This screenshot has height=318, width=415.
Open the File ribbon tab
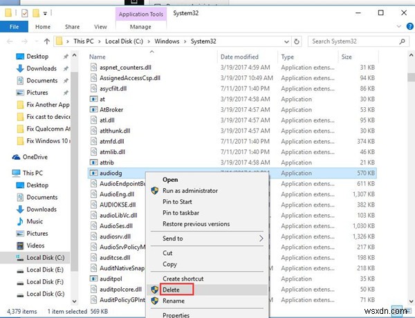click(x=14, y=27)
